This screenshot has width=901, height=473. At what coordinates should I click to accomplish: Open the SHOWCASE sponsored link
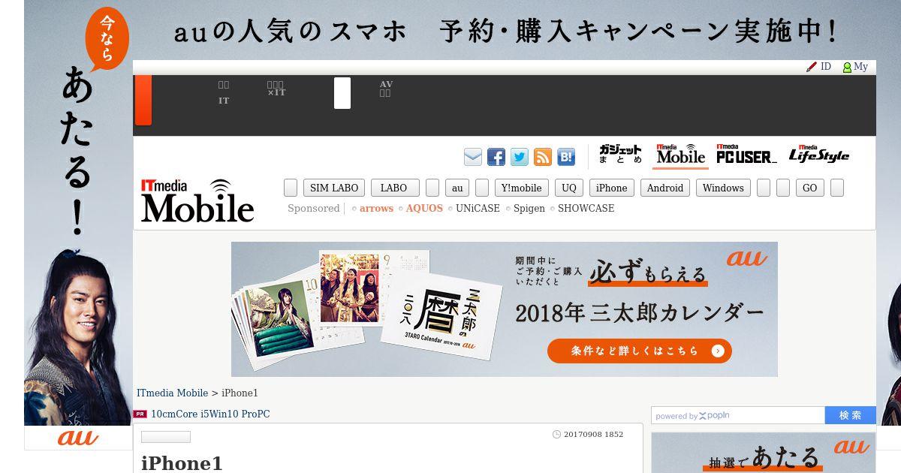click(586, 208)
